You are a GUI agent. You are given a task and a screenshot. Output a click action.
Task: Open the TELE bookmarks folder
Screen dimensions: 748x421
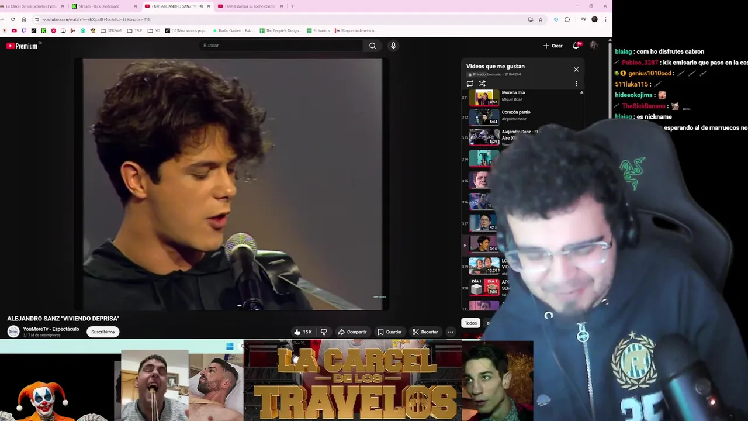134,30
